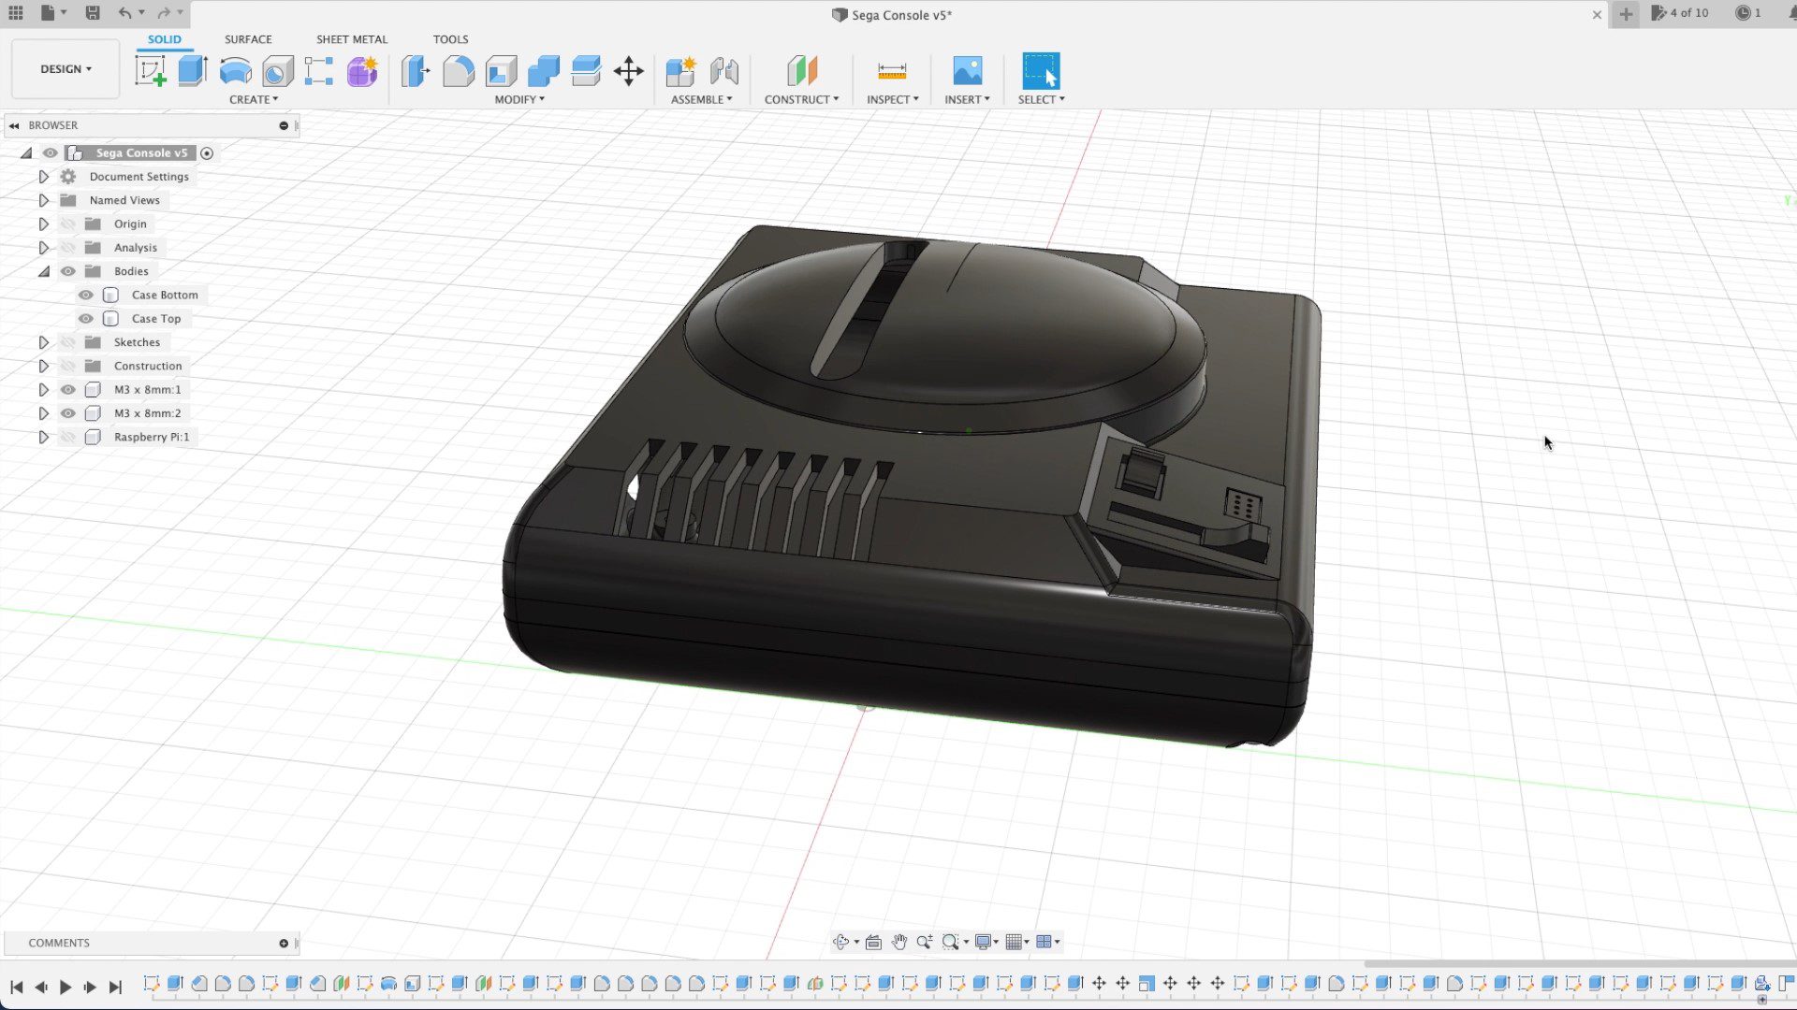Image resolution: width=1797 pixels, height=1010 pixels.
Task: Activate the Extrude tool
Action: (x=192, y=71)
